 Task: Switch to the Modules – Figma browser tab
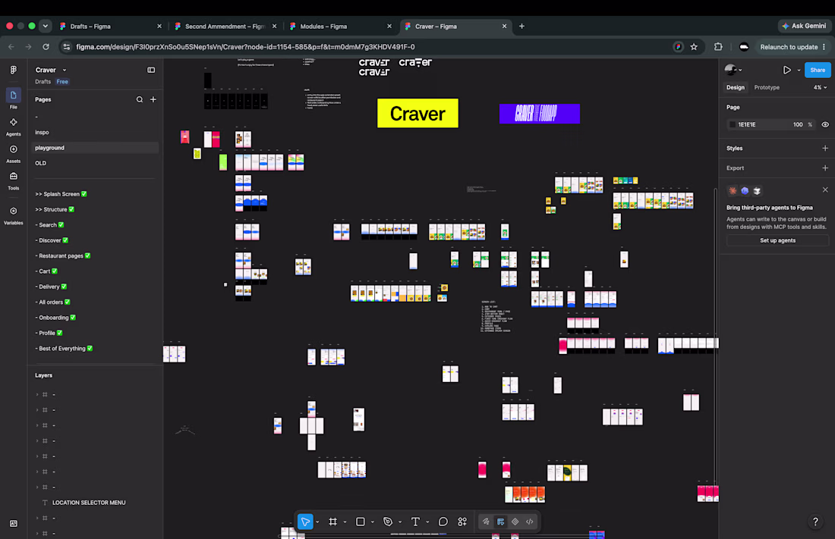[x=341, y=26]
